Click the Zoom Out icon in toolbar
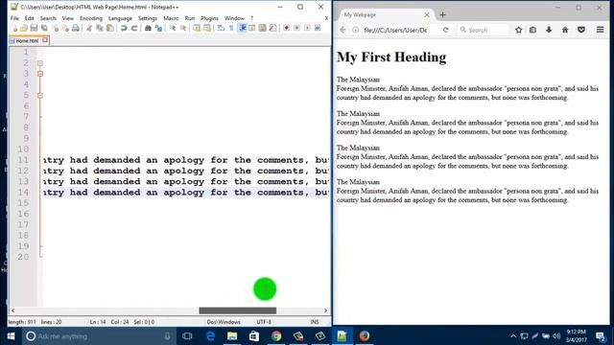Viewport: 614px width, 345px height. point(183,28)
